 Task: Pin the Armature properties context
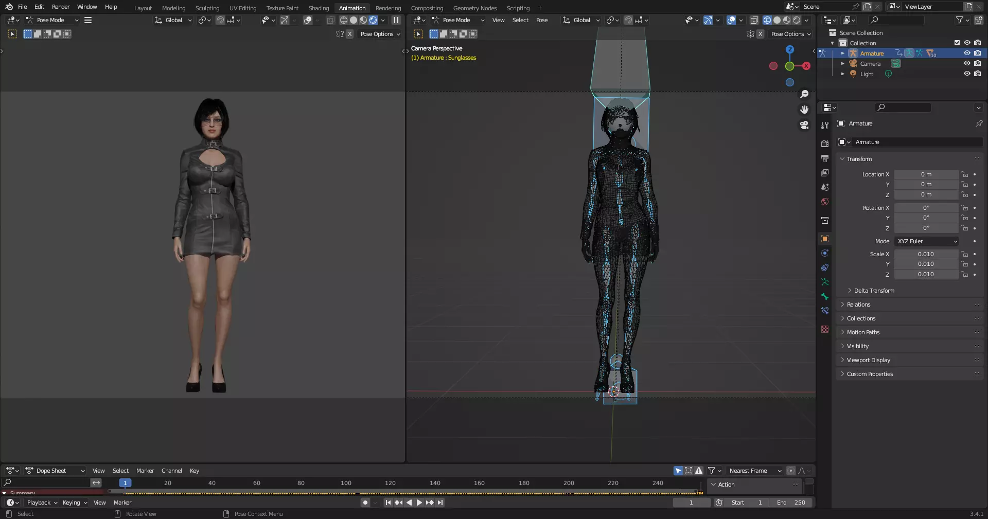[x=979, y=123]
